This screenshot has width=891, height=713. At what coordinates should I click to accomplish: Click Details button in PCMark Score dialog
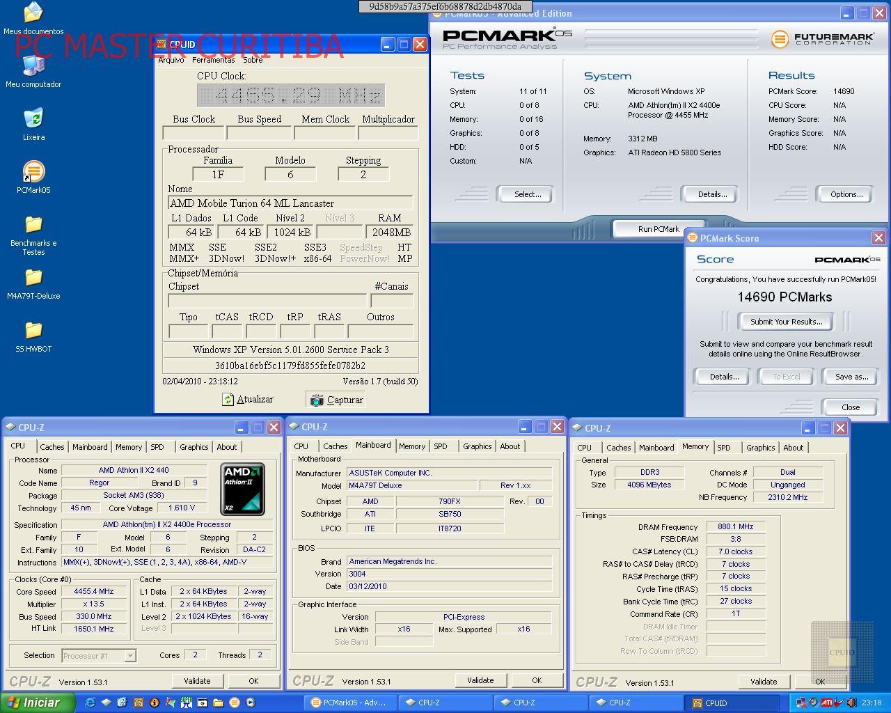[724, 377]
